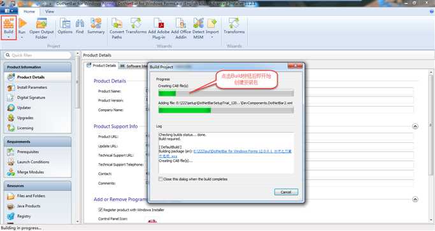Screen dimensions: 435x231
Task: Collapse Product Support Info section
Action: click(x=415, y=126)
